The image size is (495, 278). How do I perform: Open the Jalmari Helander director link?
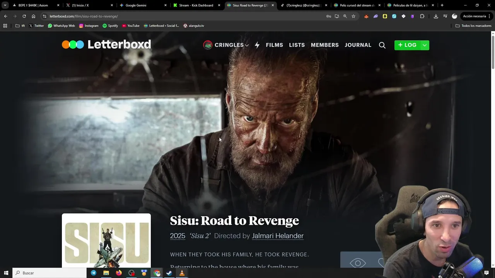tap(278, 236)
